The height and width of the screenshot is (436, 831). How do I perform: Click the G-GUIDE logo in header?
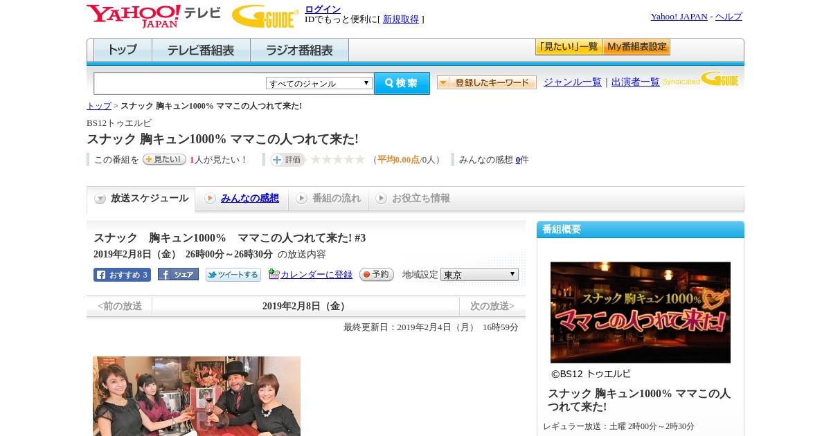tap(265, 16)
